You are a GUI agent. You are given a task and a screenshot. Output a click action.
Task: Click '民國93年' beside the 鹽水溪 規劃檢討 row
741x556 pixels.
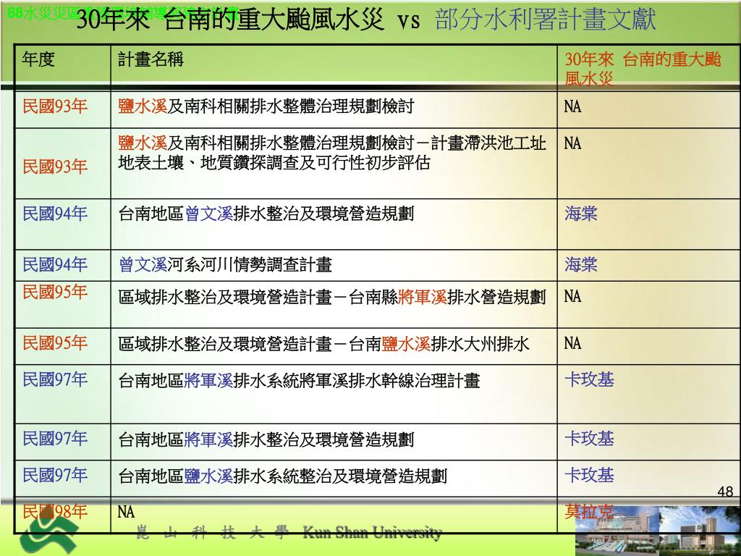pyautogui.click(x=55, y=106)
